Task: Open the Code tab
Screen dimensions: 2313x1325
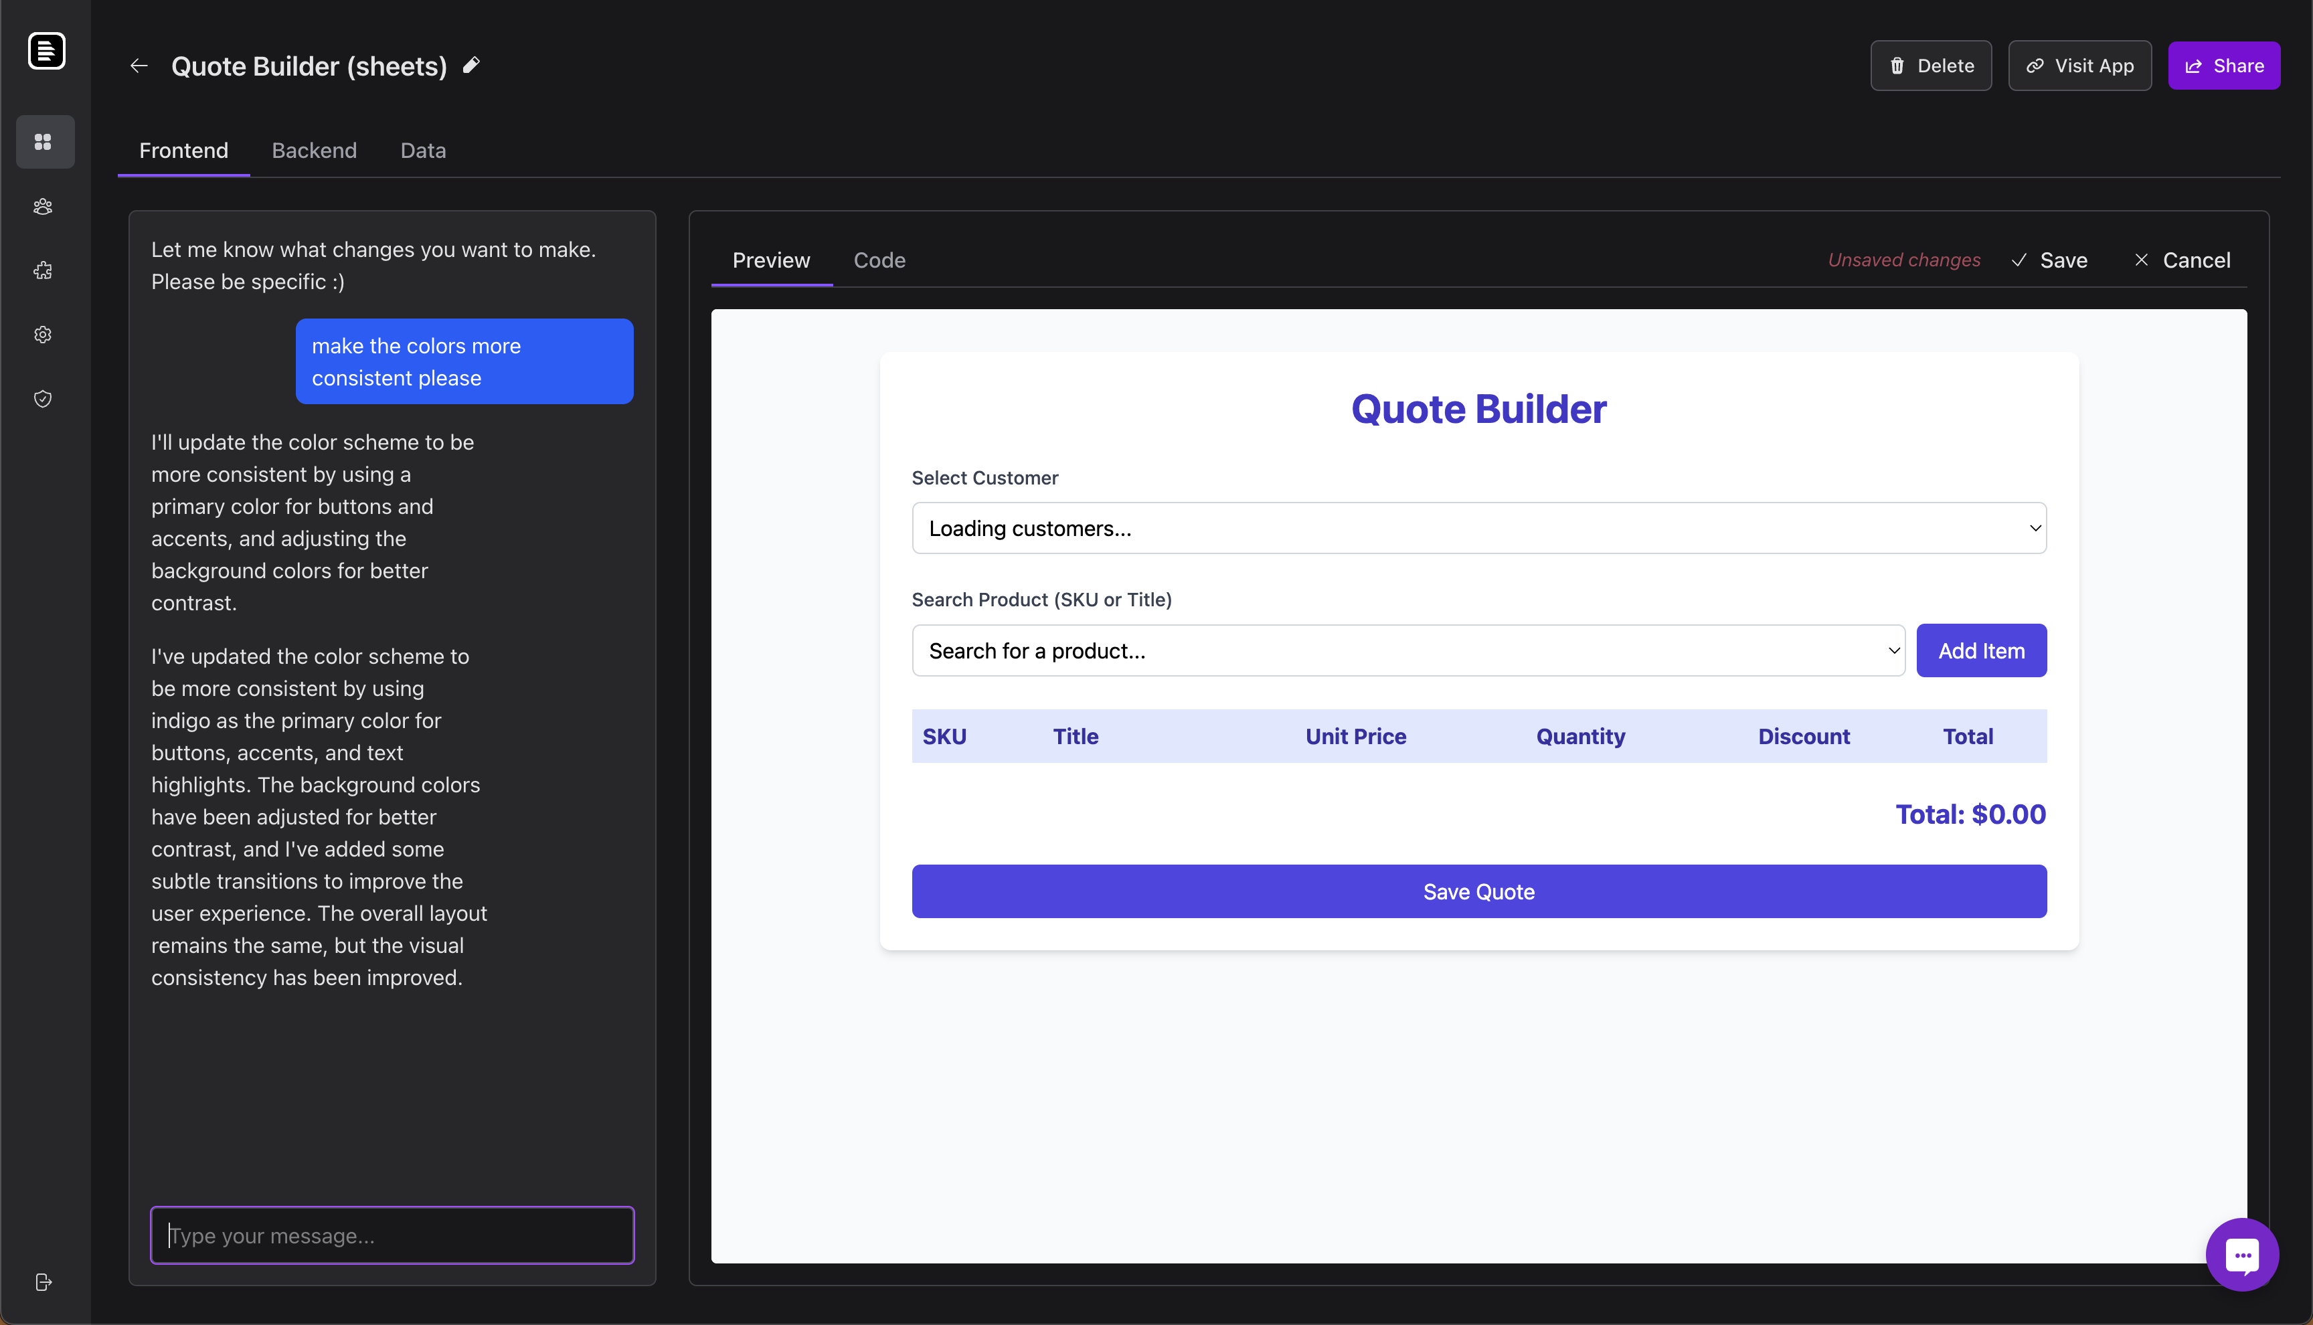Action: pyautogui.click(x=879, y=260)
